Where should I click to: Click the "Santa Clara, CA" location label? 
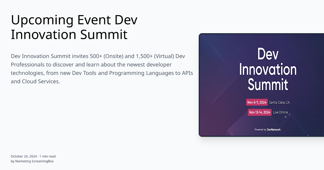(x=279, y=102)
